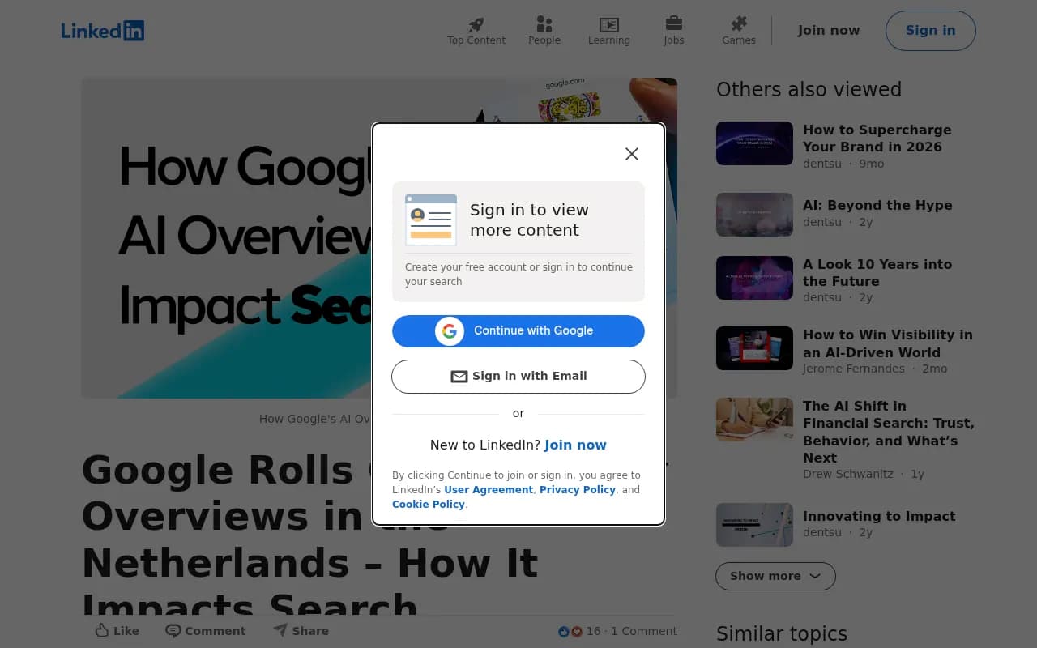Open the User Agreement link

489,490
